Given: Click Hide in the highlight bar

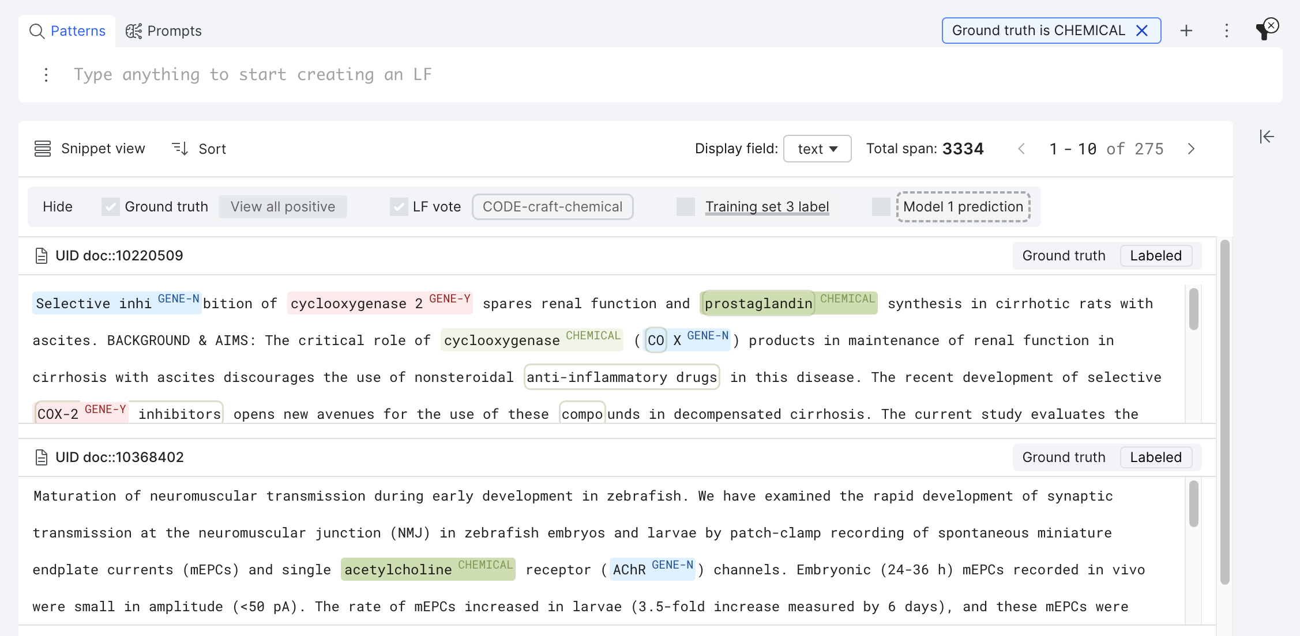Looking at the screenshot, I should point(58,207).
